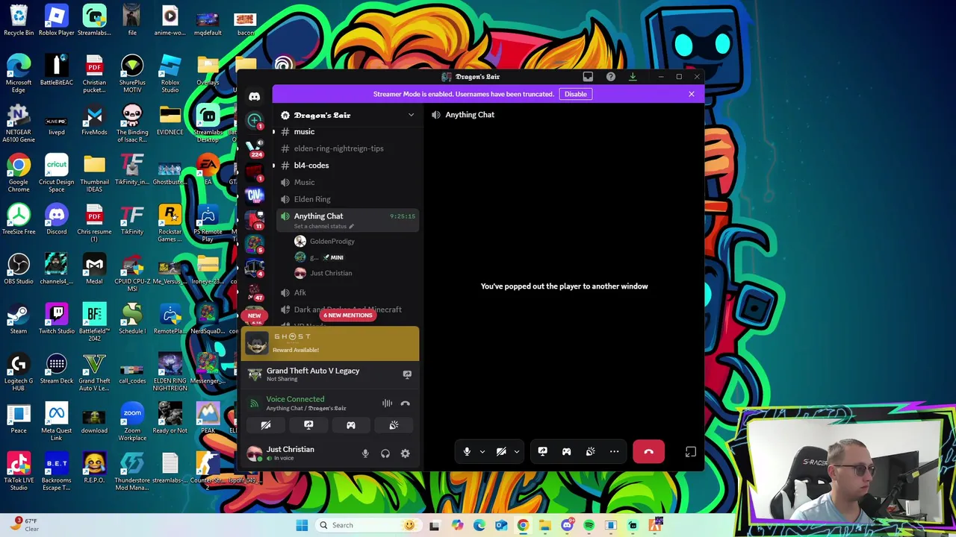Add a server with plus icon
This screenshot has width=956, height=537.
255,120
